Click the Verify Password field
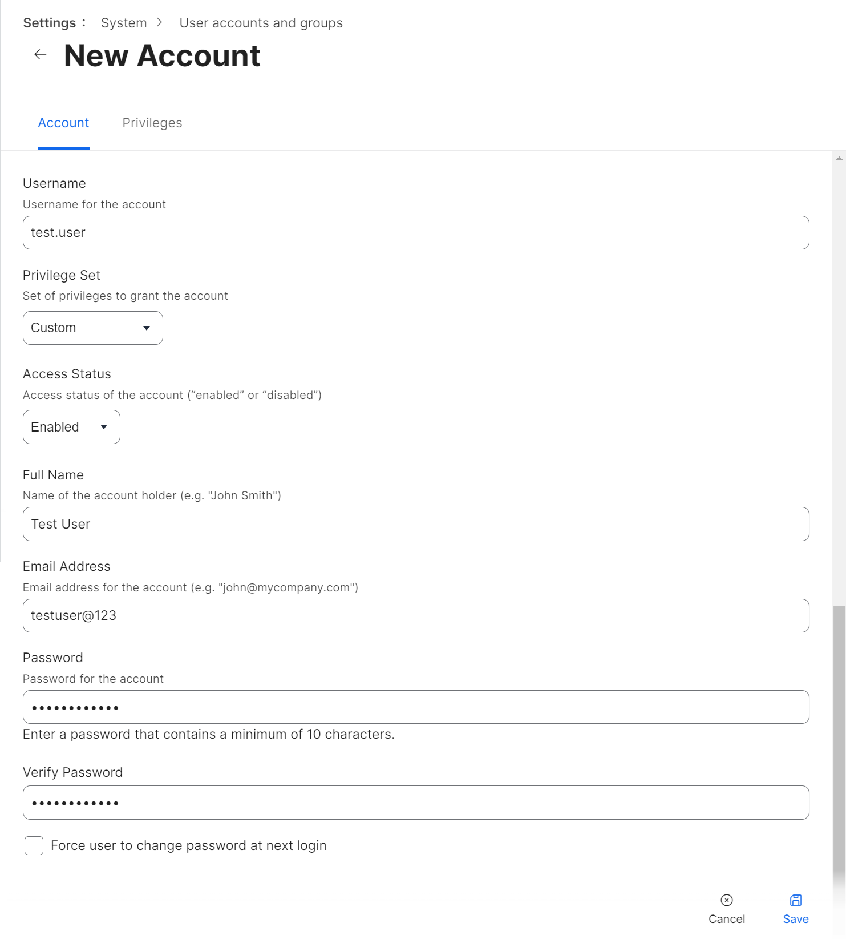The height and width of the screenshot is (939, 846). coord(415,803)
